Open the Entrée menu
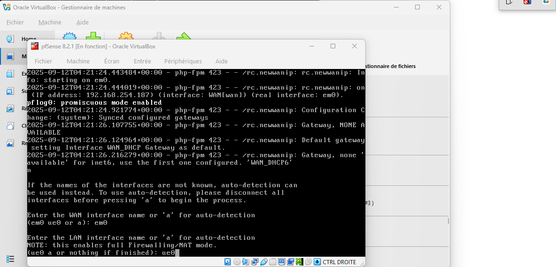556x267 pixels. 142,61
